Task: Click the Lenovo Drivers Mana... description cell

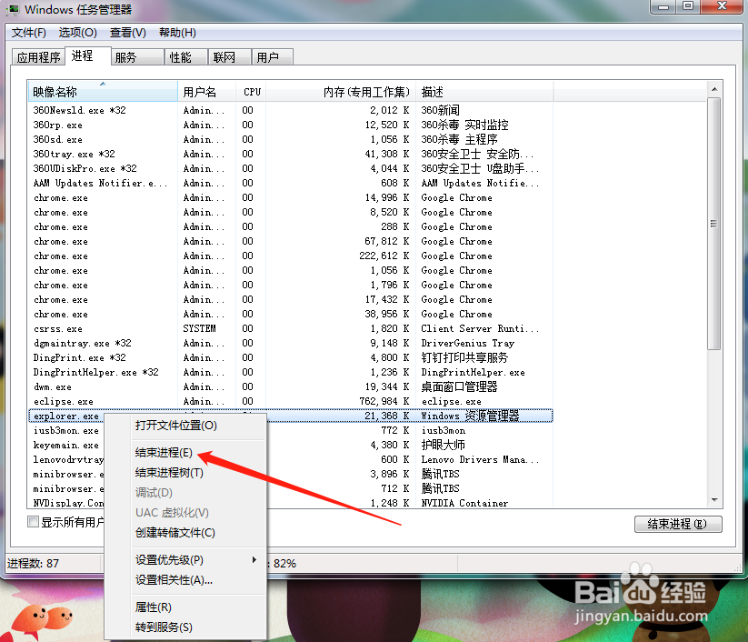Action: click(x=480, y=459)
